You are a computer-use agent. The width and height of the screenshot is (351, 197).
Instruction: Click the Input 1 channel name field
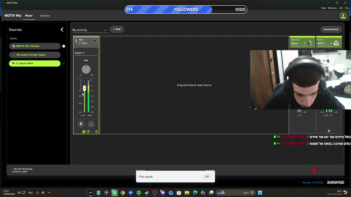(x=86, y=53)
